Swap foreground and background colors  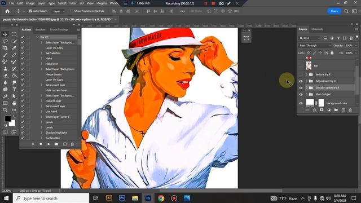coord(14,117)
